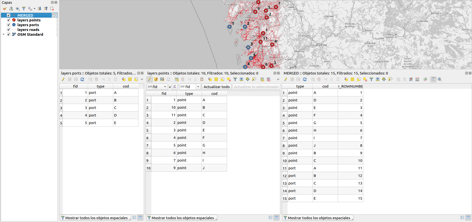Add feature in layers points table
472x222 pixels.
[177, 79]
